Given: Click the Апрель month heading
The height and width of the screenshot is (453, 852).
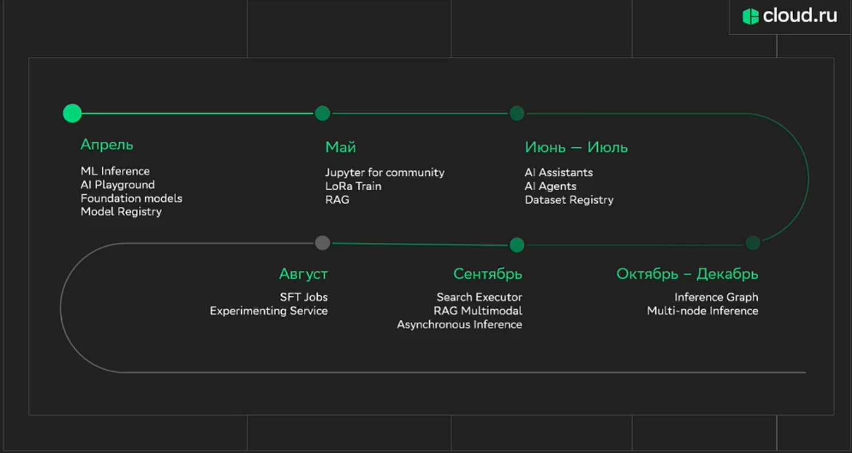Looking at the screenshot, I should pyautogui.click(x=107, y=145).
